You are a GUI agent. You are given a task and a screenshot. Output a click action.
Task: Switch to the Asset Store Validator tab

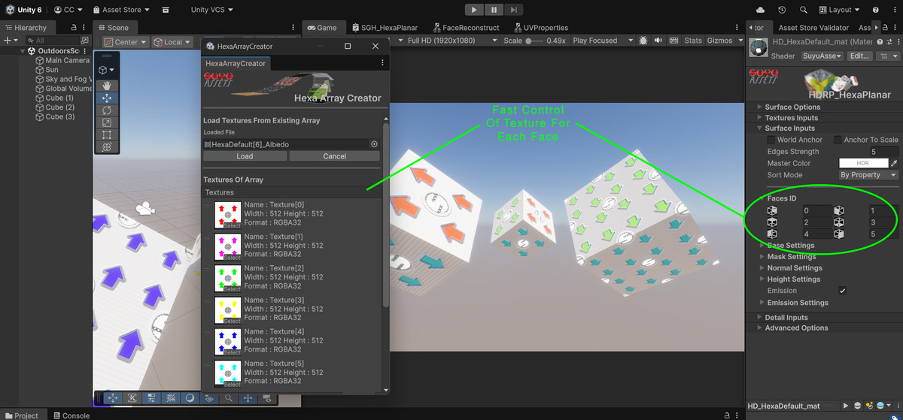coord(813,28)
